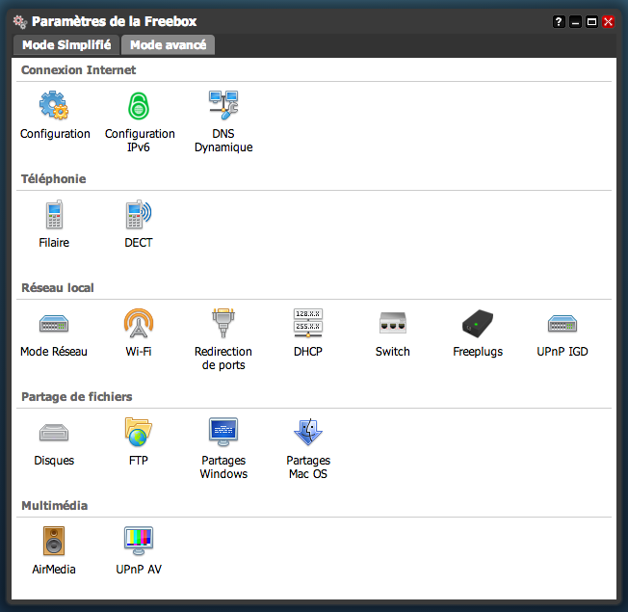Open the DHCP settings icon
This screenshot has height=612, width=628.
[308, 323]
